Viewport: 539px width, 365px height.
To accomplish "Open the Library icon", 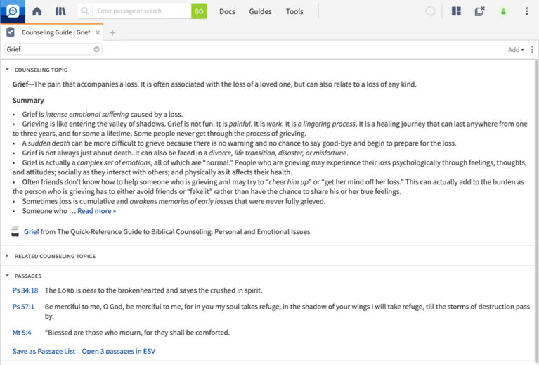I will [60, 11].
